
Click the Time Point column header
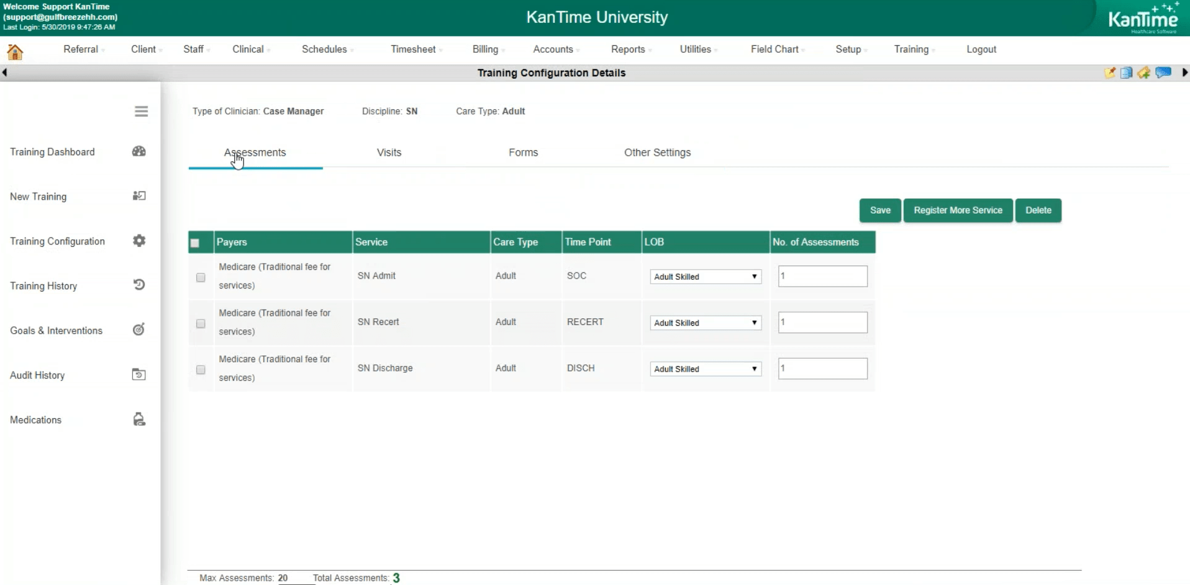602,242
